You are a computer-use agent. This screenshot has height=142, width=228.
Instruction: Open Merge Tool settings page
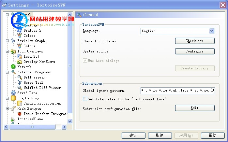pyautogui.click(x=33, y=82)
